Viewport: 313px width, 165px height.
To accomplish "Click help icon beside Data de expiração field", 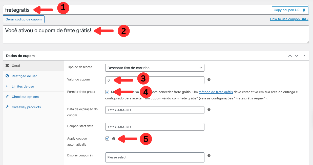I will coord(209,109).
